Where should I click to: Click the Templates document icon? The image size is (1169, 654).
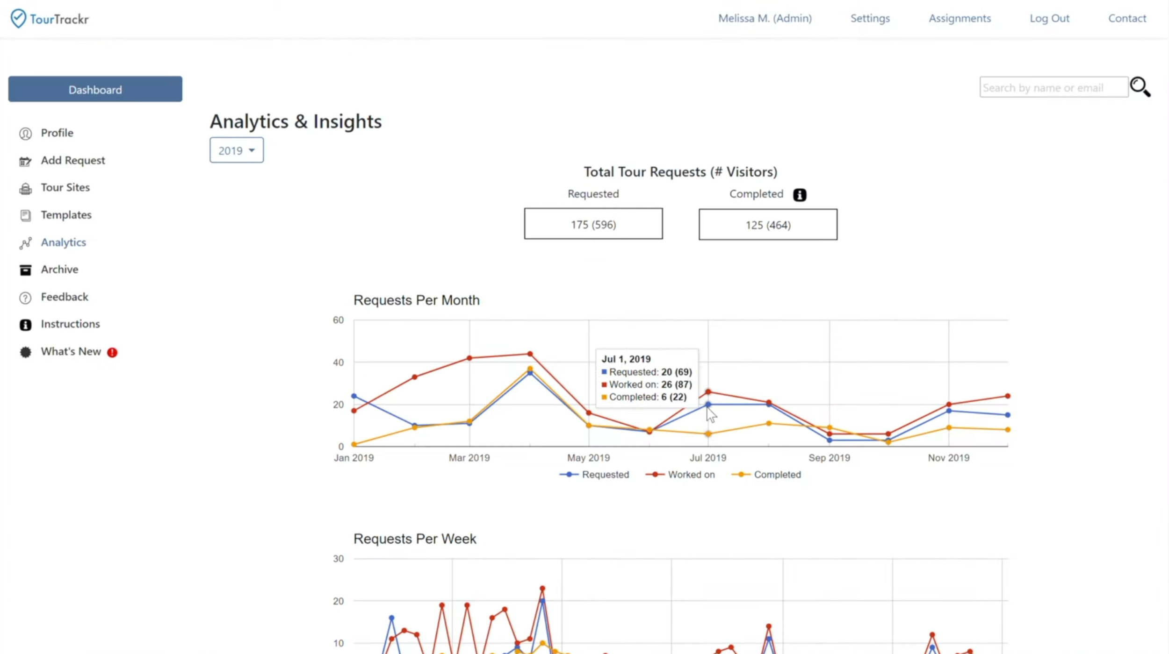[25, 215]
